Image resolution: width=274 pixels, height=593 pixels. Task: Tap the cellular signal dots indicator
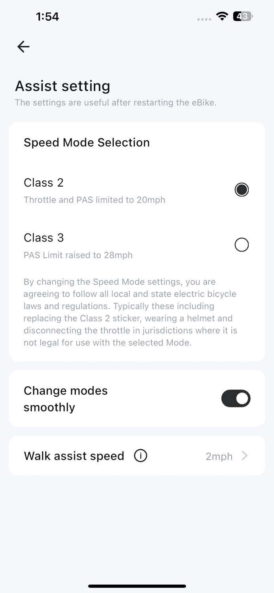204,18
